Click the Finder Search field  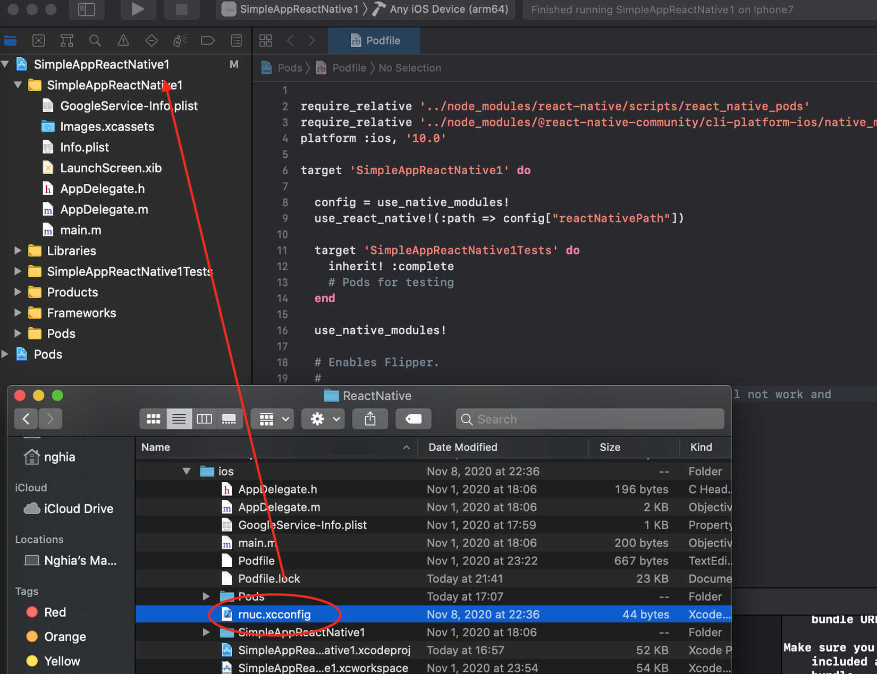pyautogui.click(x=590, y=419)
